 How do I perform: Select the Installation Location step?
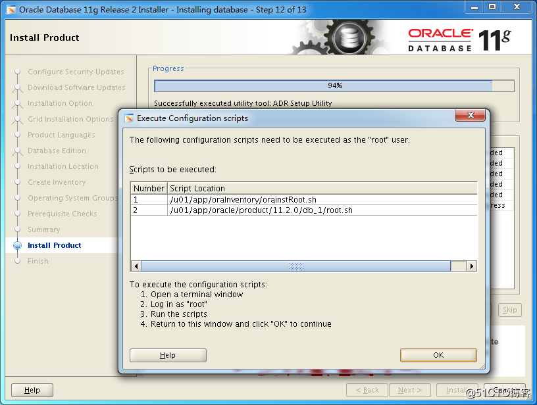pos(63,166)
